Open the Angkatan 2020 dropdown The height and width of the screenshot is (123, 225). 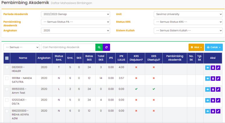coord(75,30)
